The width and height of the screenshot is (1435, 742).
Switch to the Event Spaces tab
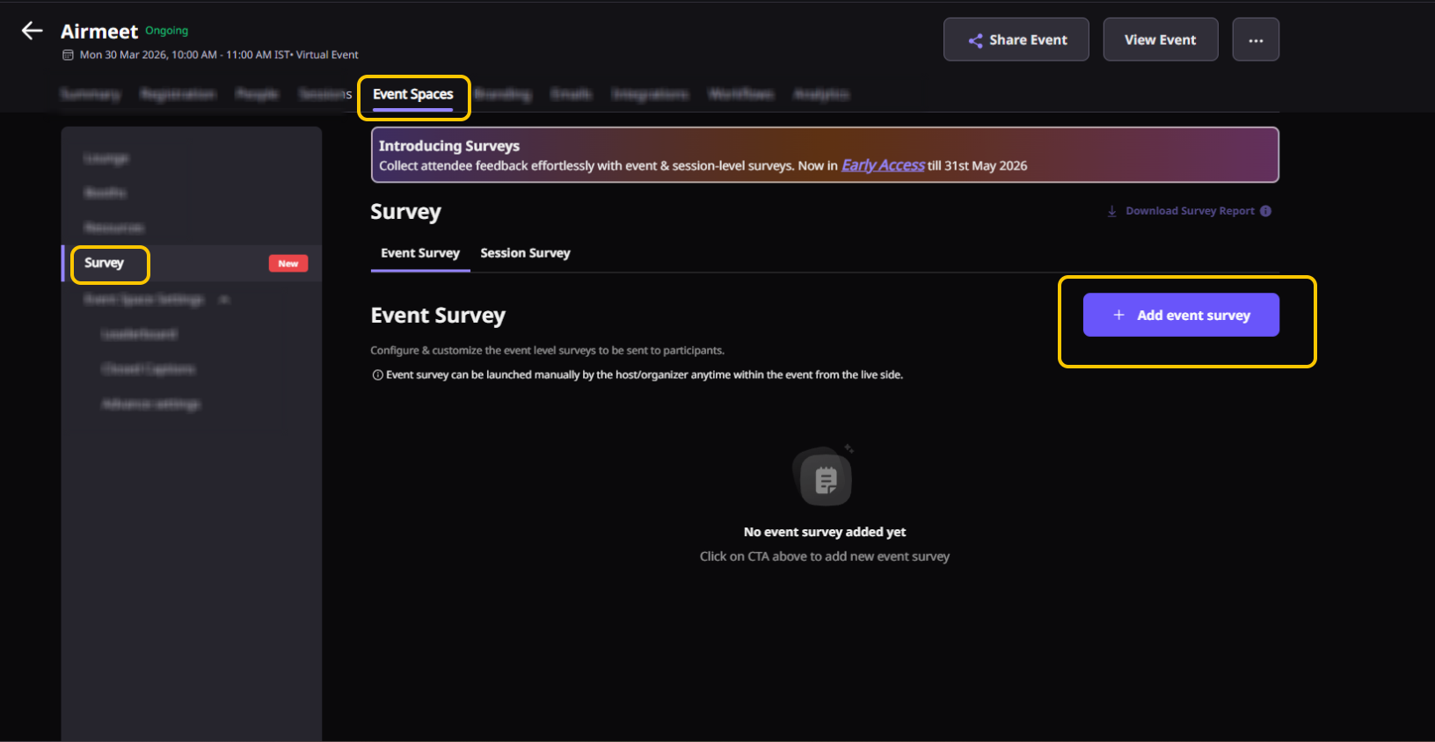(x=413, y=95)
